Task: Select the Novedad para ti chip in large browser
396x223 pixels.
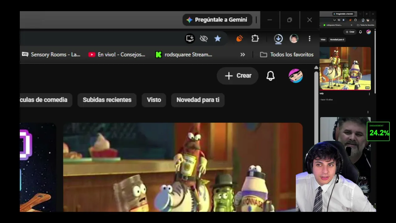Action: click(x=198, y=100)
